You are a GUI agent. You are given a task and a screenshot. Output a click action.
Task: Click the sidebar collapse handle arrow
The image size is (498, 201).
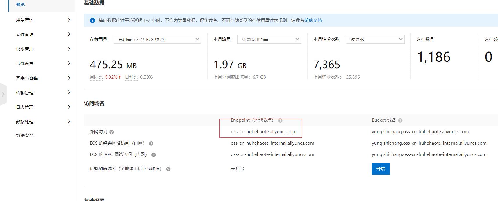(3, 94)
